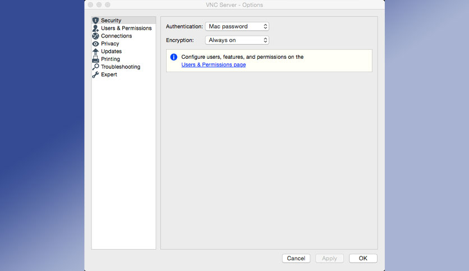
Task: Switch to the Connections page
Action: 116,36
